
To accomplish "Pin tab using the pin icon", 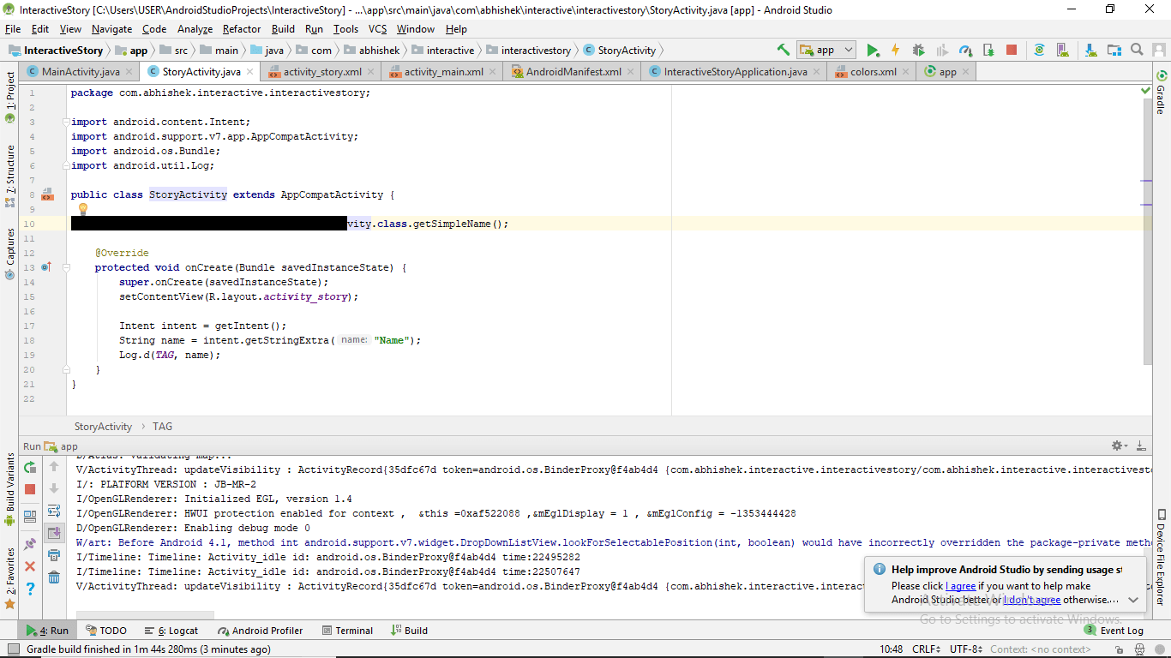I will [x=30, y=543].
